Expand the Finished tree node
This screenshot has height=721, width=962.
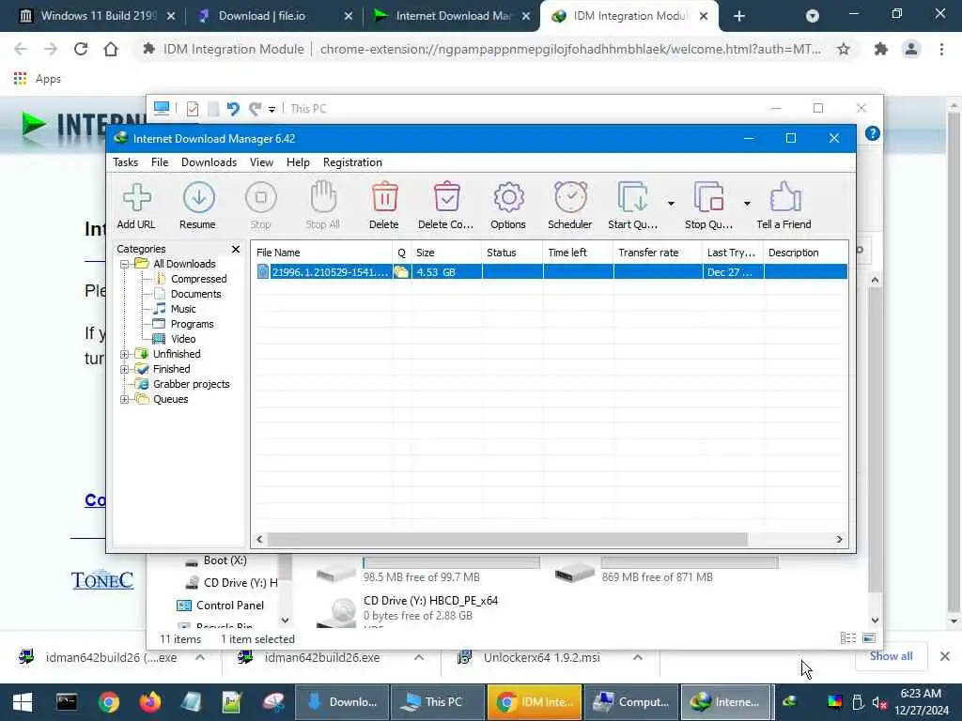pos(125,369)
